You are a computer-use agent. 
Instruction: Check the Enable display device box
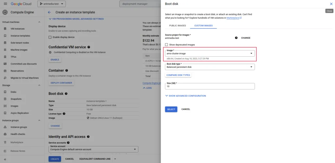tap(50, 37)
